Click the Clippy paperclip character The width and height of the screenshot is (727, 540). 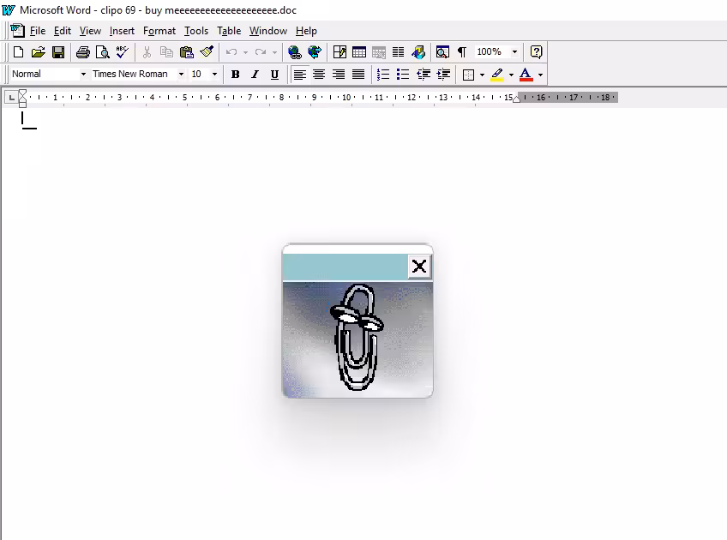[x=356, y=338]
